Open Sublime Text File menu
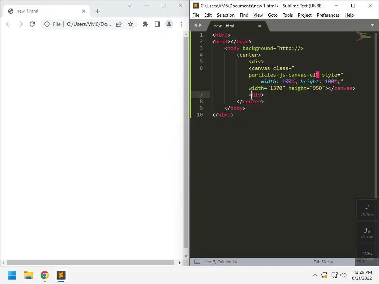 pos(196,15)
